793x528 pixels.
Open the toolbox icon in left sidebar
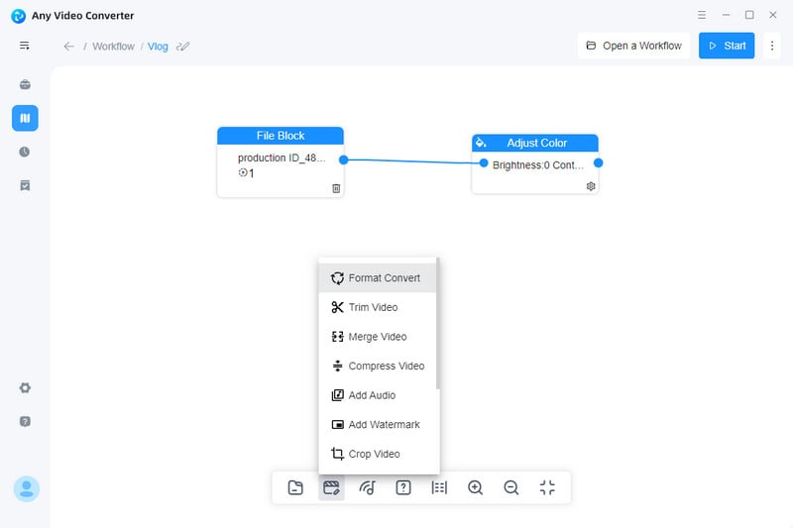pyautogui.click(x=25, y=84)
